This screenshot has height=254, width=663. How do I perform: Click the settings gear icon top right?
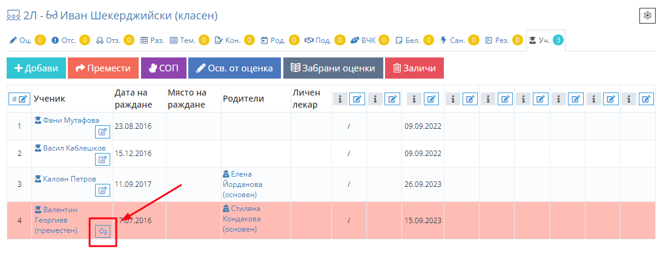[647, 16]
